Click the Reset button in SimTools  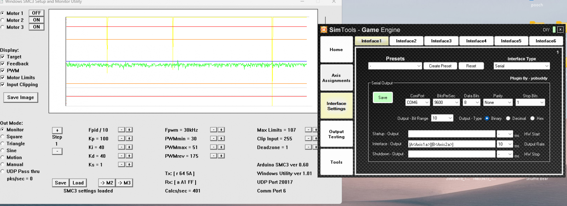point(471,66)
